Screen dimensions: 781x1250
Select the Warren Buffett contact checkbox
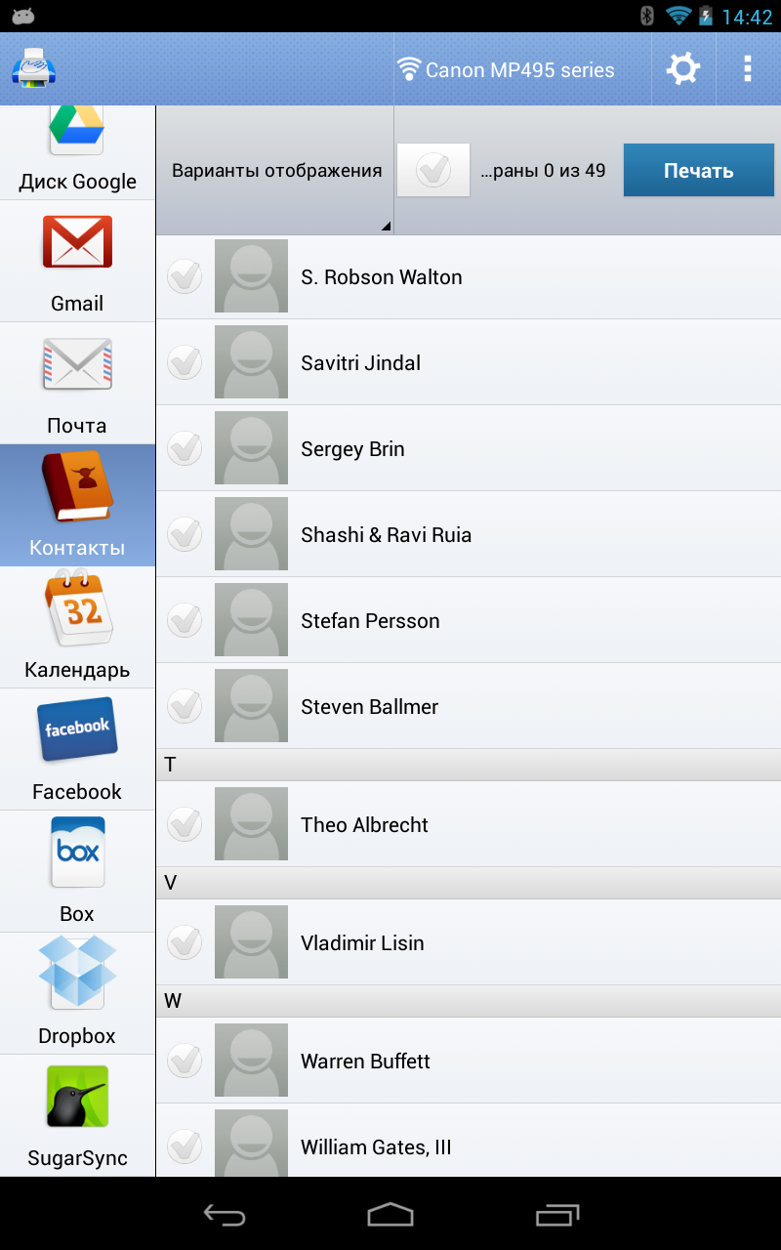point(185,1060)
